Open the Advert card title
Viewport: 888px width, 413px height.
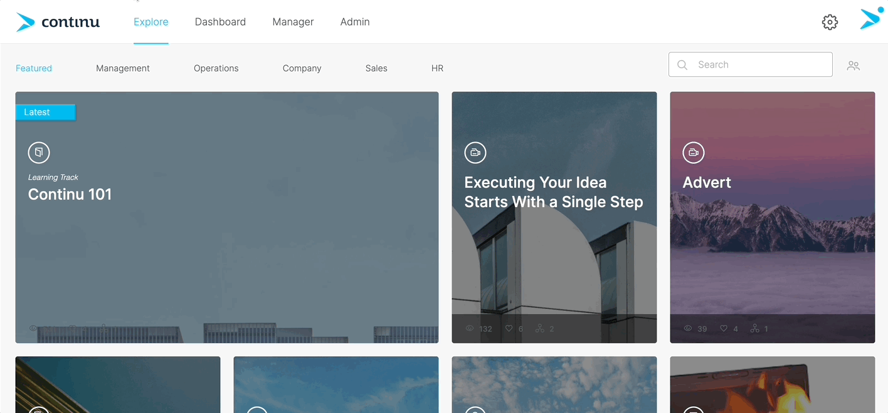pyautogui.click(x=707, y=182)
